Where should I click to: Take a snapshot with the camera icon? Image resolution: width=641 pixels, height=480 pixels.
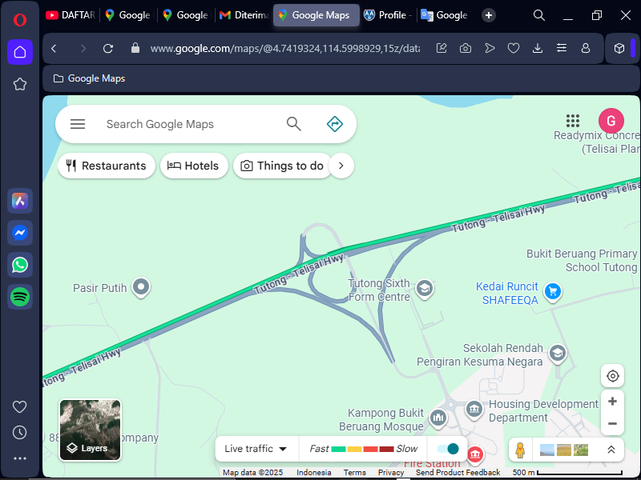[466, 49]
